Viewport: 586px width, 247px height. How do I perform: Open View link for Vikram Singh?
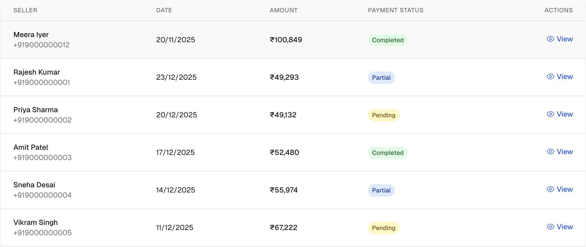560,227
